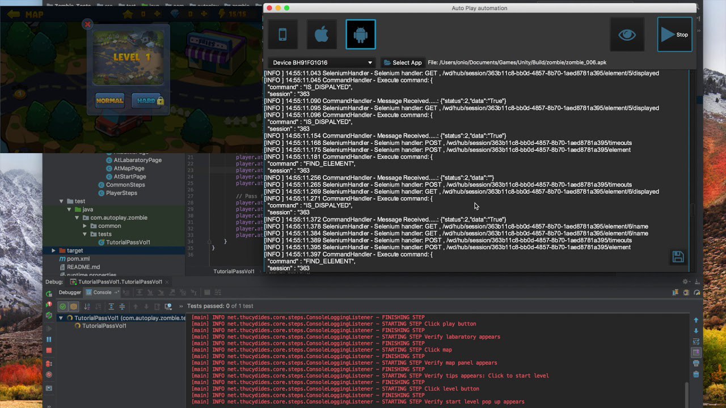Open pom.xml in the project tree
The height and width of the screenshot is (408, 726).
click(x=74, y=258)
